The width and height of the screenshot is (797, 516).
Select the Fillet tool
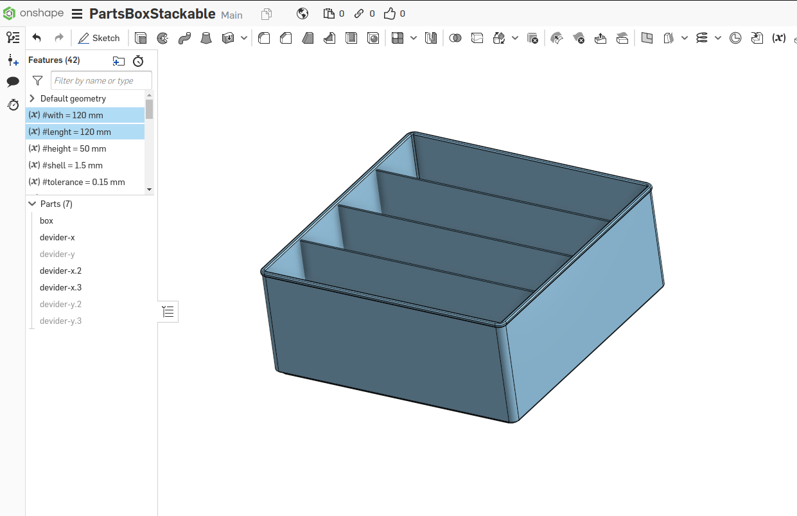pyautogui.click(x=264, y=38)
